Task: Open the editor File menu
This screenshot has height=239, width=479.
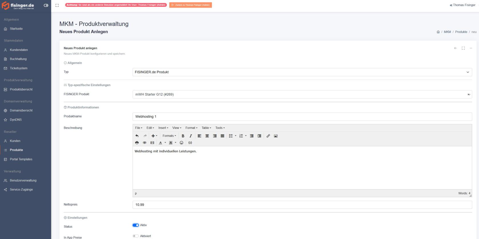Action: (139, 128)
